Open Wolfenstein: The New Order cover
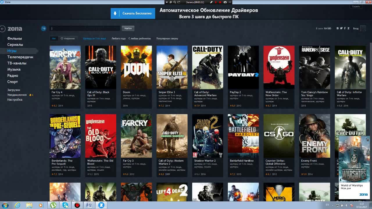Image resolution: width=372 pixels, height=209 pixels. pyautogui.click(x=279, y=67)
